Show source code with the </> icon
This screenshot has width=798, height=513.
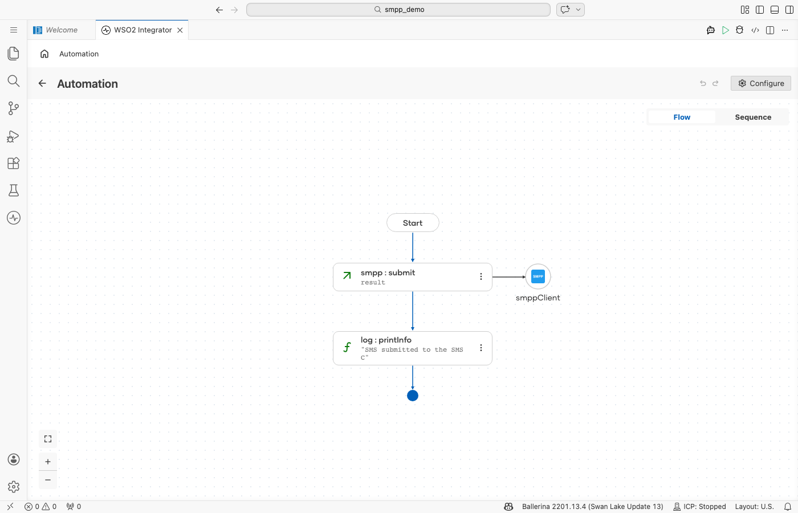pyautogui.click(x=755, y=30)
